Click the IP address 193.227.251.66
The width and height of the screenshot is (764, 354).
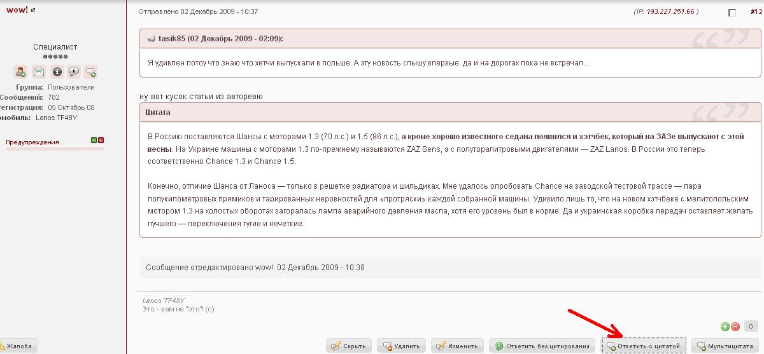(670, 12)
